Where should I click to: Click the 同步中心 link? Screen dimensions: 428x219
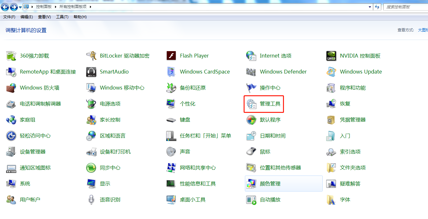point(110,168)
